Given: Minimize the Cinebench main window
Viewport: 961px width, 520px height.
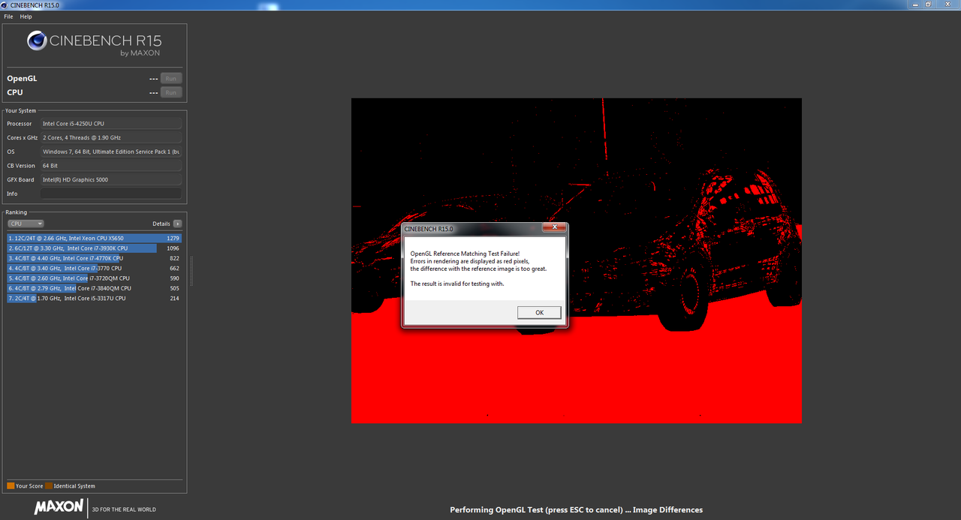Looking at the screenshot, I should coord(916,5).
